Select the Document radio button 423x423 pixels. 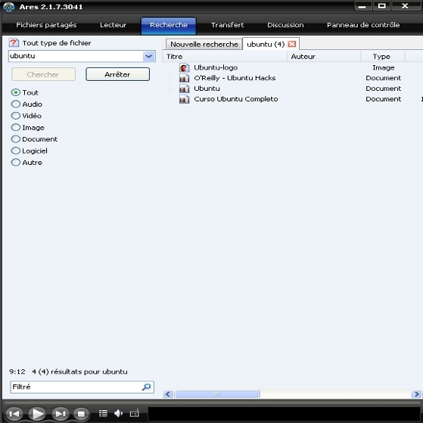coord(16,139)
